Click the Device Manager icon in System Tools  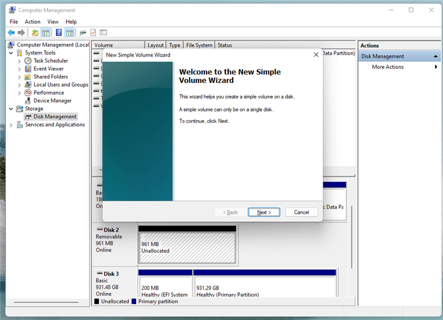(x=29, y=100)
